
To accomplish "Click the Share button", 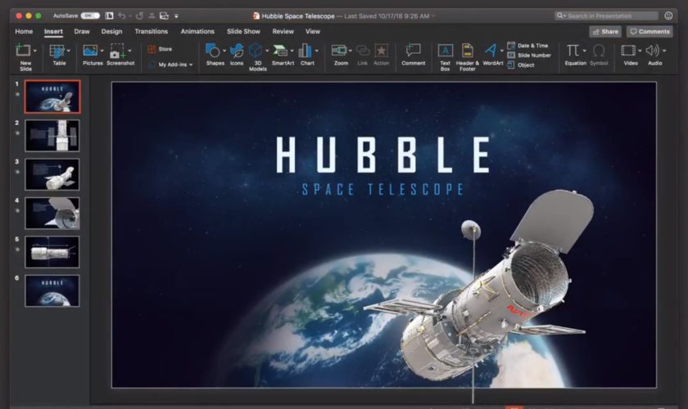I will 604,32.
